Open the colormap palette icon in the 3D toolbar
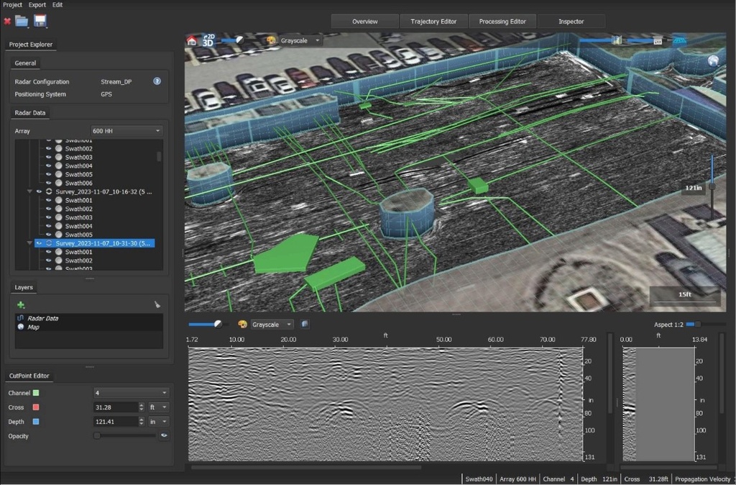The width and height of the screenshot is (736, 485). [x=272, y=40]
